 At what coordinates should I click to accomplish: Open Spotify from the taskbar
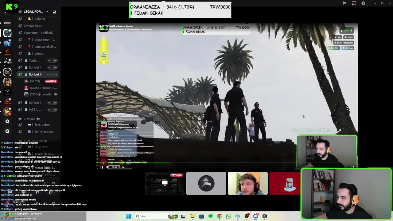tap(211, 216)
